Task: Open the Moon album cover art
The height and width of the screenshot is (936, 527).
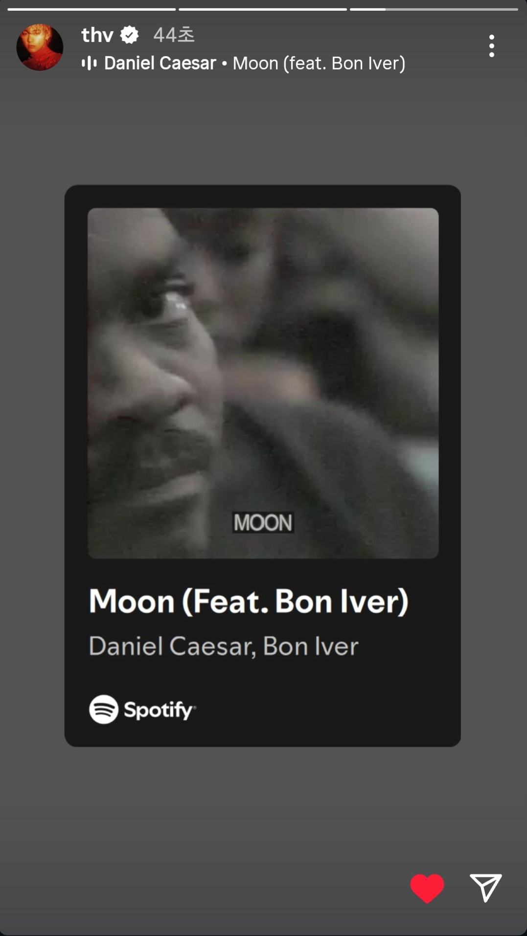Action: [263, 383]
